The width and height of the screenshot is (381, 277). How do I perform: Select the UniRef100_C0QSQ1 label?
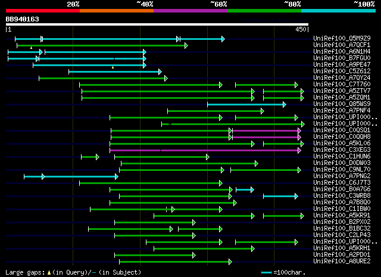pyautogui.click(x=342, y=130)
